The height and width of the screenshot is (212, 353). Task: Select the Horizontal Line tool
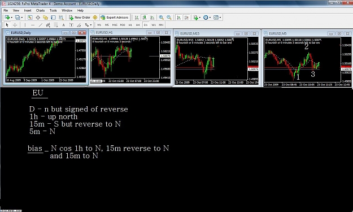coord(33,25)
